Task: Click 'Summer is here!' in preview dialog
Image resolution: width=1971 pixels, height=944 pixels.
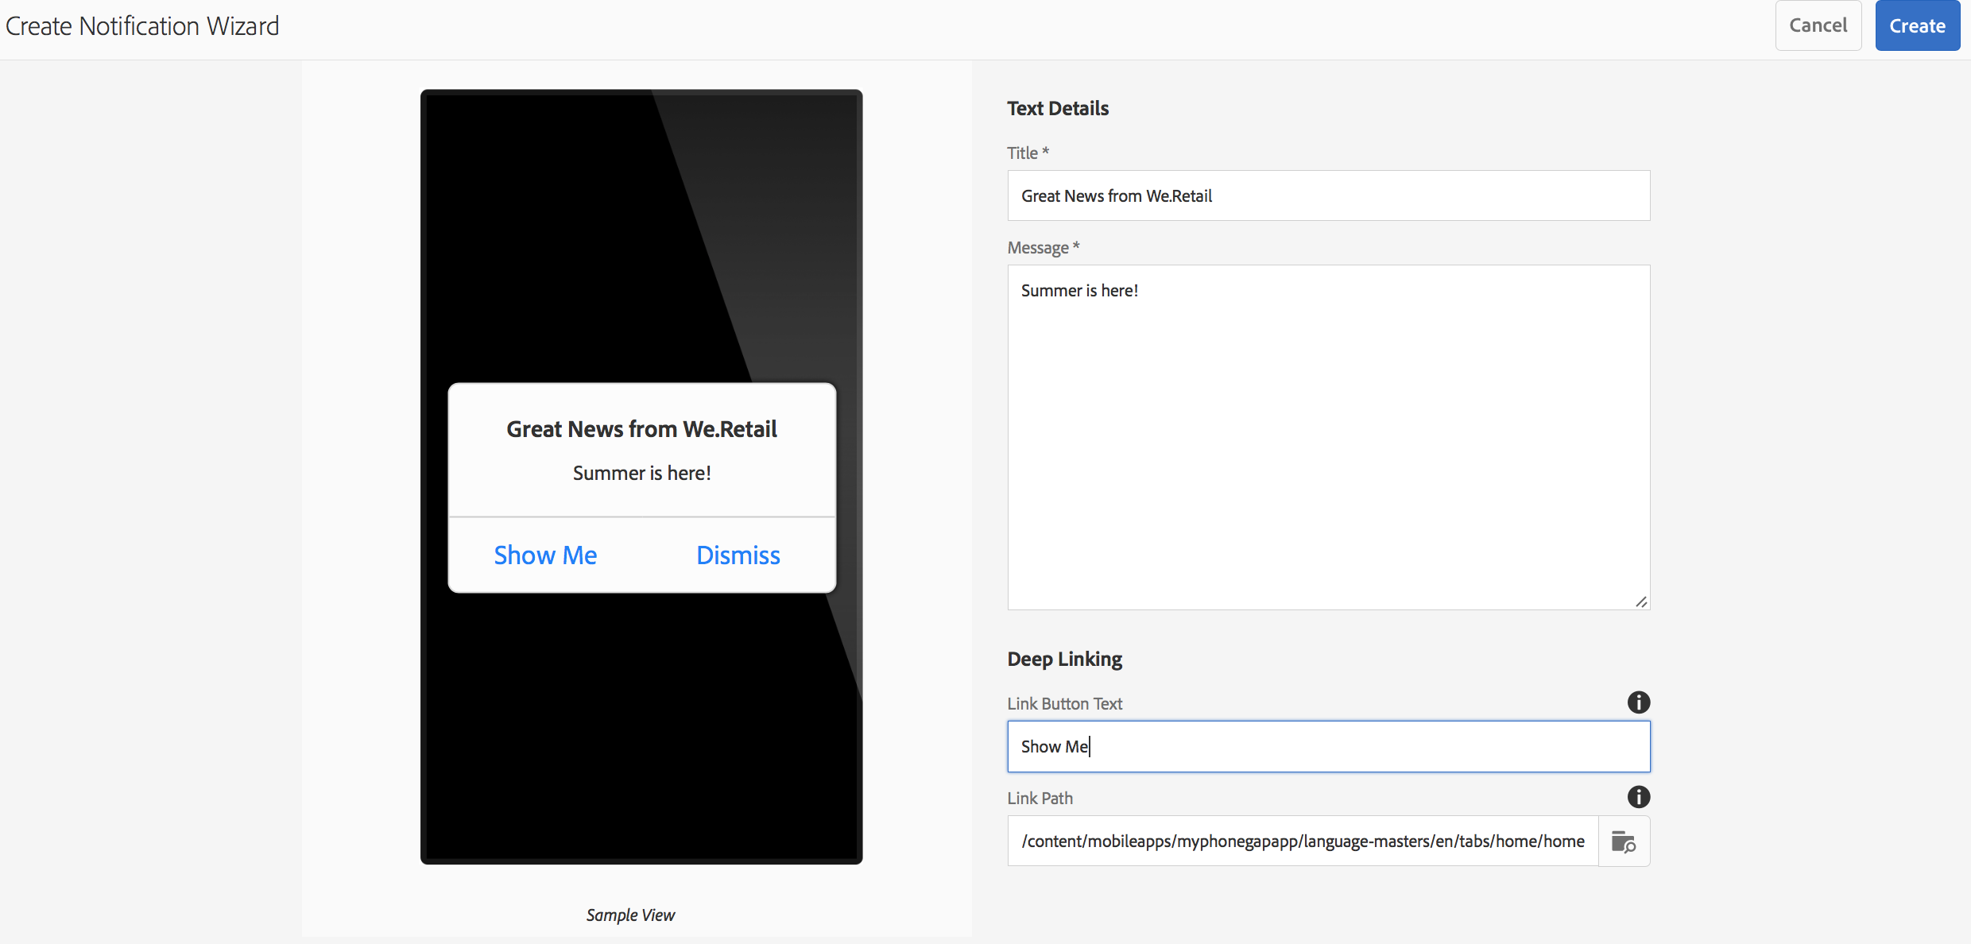Action: pyautogui.click(x=641, y=473)
